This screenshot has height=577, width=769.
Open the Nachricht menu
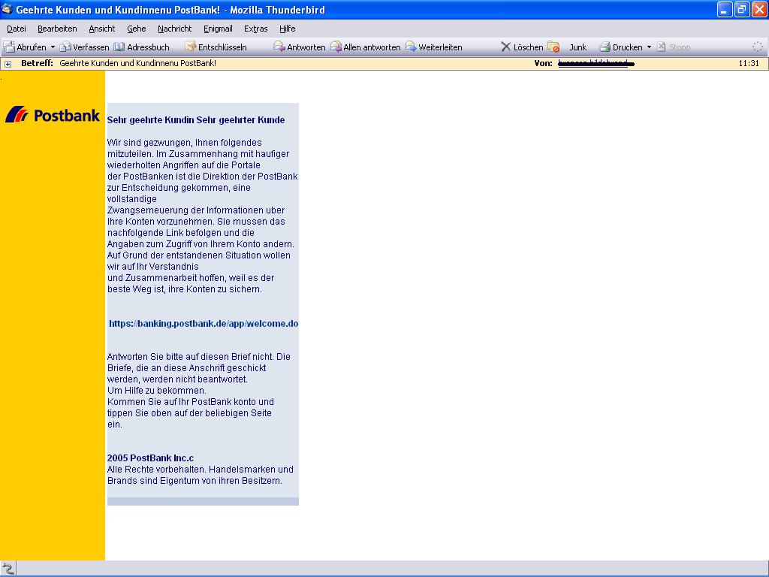(174, 29)
